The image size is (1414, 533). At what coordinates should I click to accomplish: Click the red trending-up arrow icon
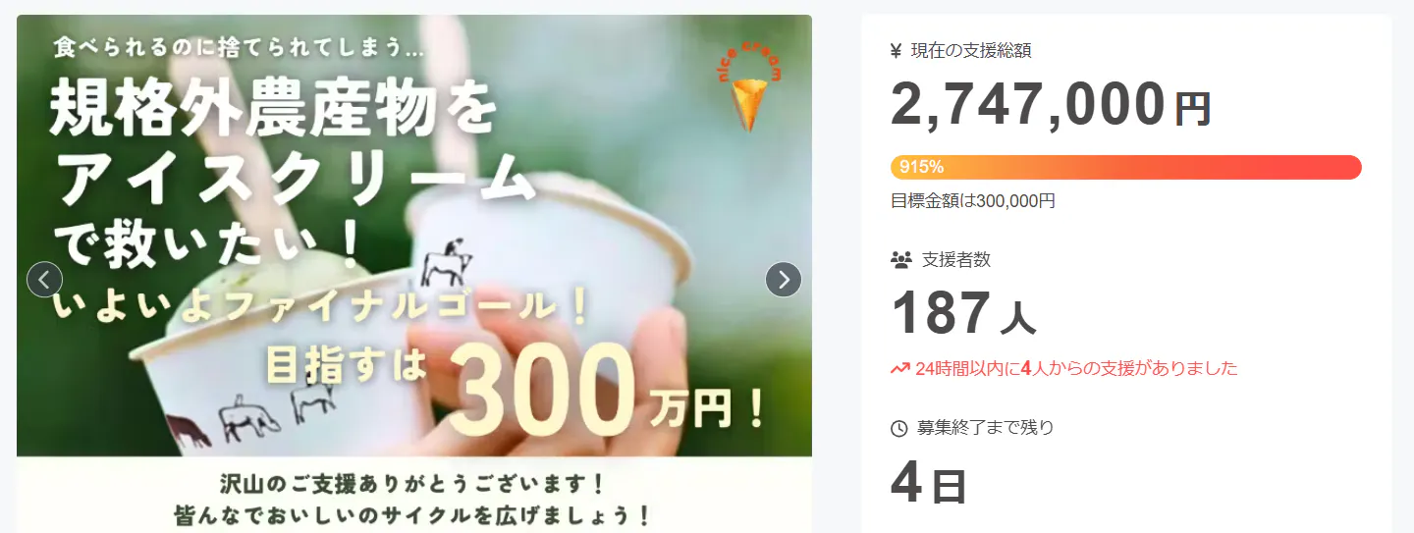pos(899,369)
